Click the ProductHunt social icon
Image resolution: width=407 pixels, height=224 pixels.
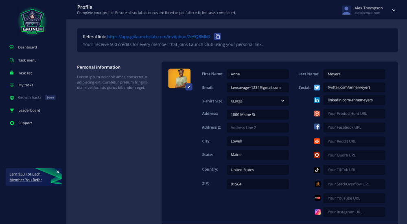[317, 114]
